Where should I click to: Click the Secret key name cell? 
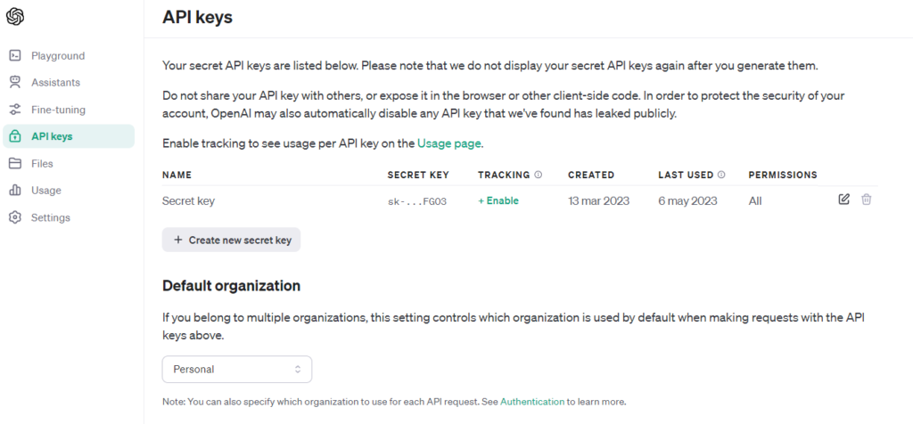(x=188, y=201)
